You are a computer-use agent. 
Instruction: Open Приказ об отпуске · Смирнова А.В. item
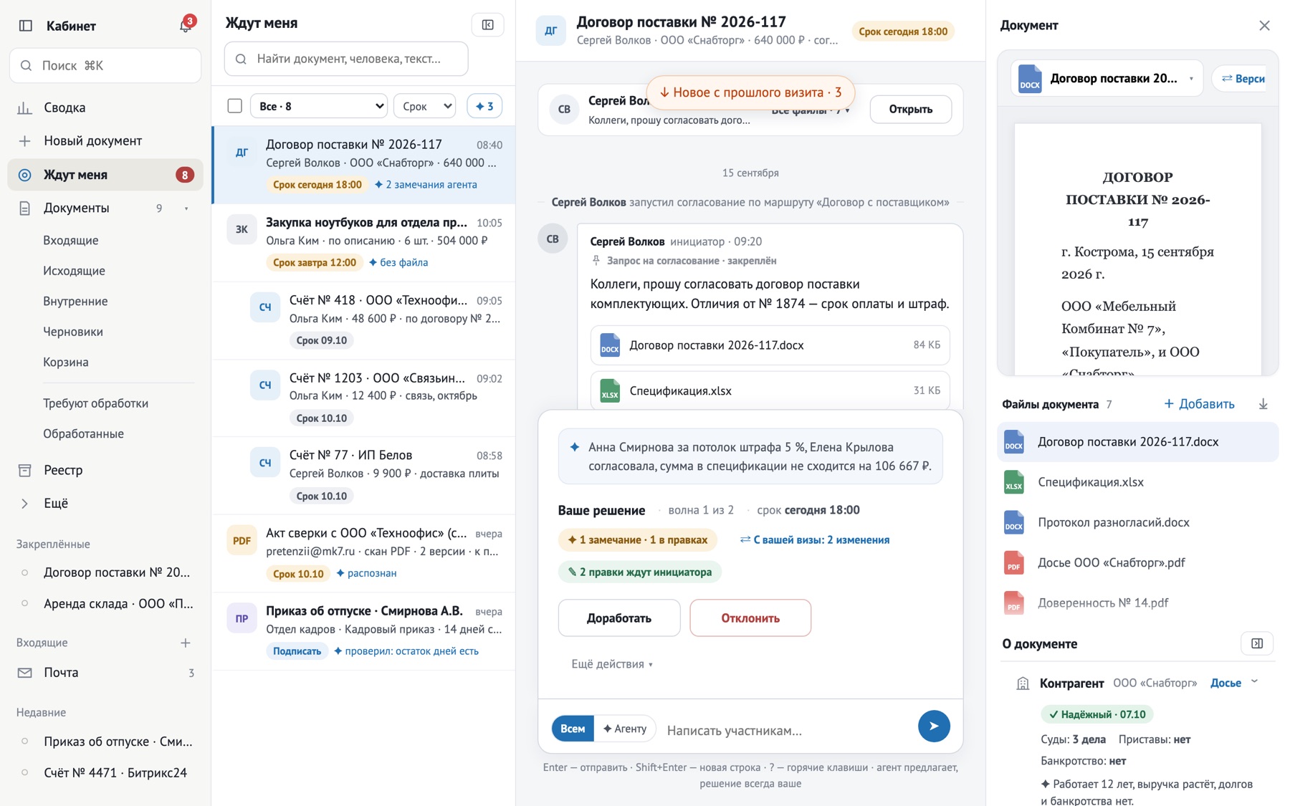[x=364, y=631]
